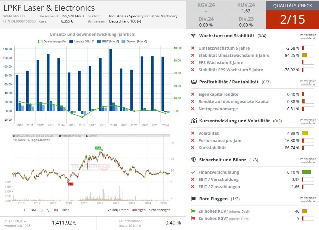Click the red X next to Stabilität Umsatzwachstum
The height and width of the screenshot is (230, 319).
click(193, 55)
